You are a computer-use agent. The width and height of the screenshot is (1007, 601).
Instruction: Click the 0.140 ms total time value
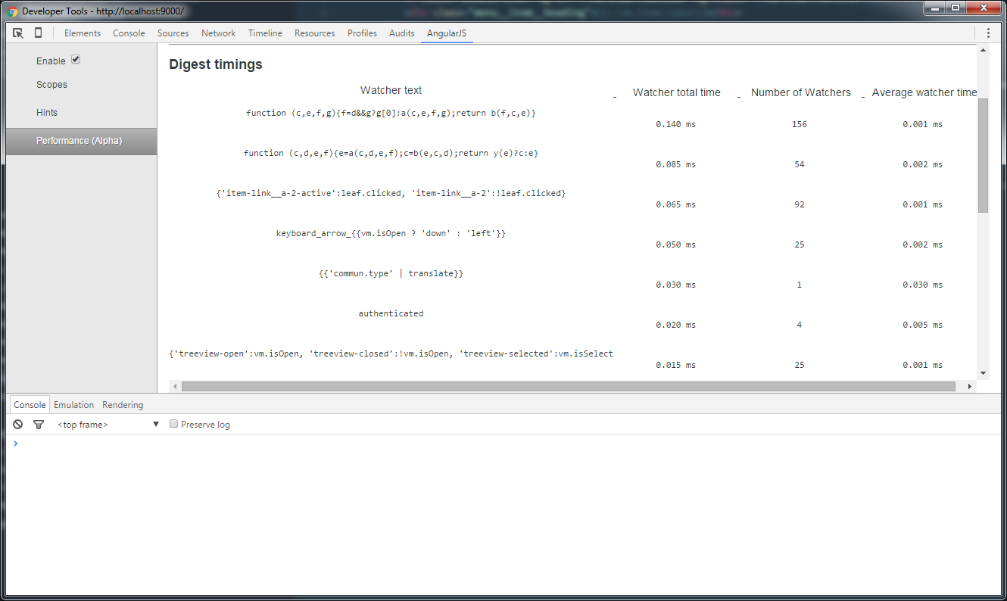[675, 124]
